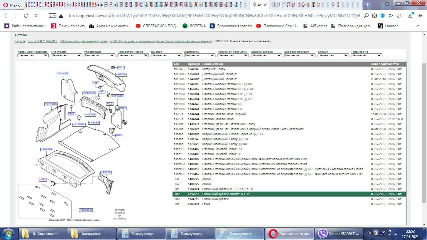Switch to Viber in the taskbar
Image resolution: width=427 pixels, height=240 pixels.
click(339, 234)
